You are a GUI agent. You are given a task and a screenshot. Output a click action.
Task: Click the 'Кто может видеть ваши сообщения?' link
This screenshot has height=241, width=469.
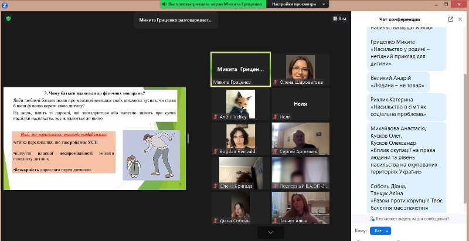coord(412,219)
